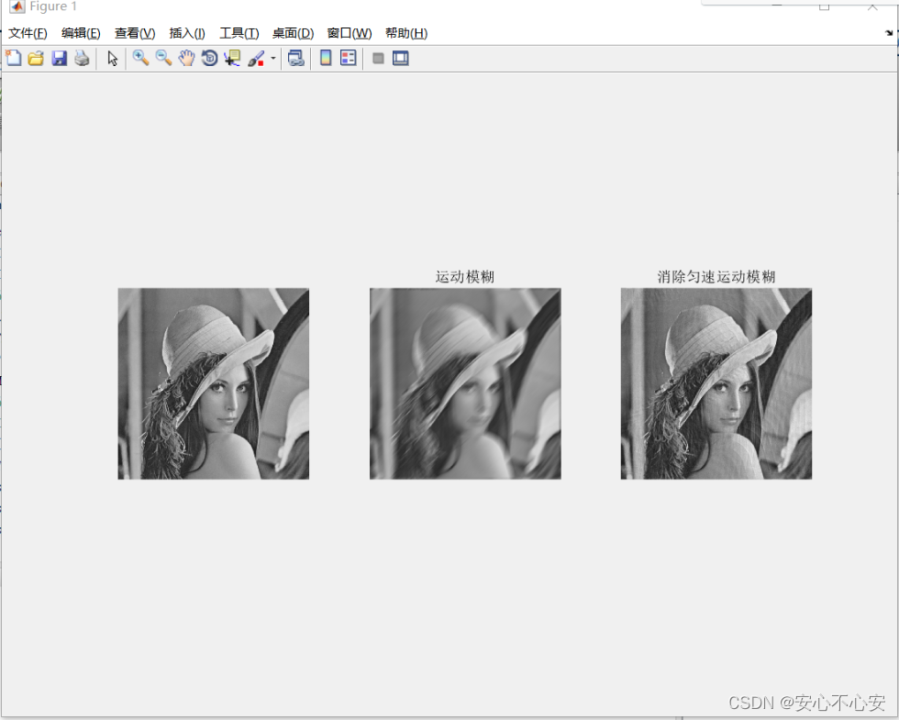
Task: Hide plot tools gray square icon
Action: (378, 58)
